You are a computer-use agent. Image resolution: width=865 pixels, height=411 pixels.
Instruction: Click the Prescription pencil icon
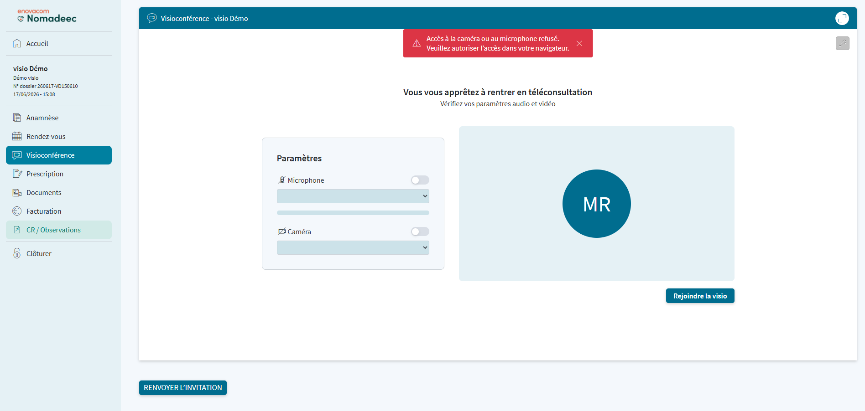(x=17, y=174)
